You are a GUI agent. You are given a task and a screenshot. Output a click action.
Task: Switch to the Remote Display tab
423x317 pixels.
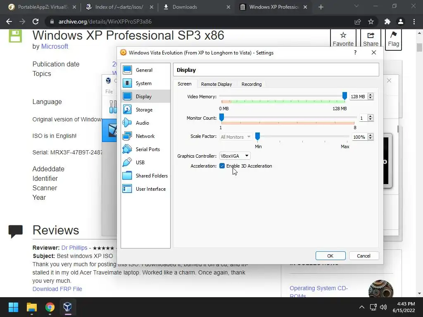[216, 84]
